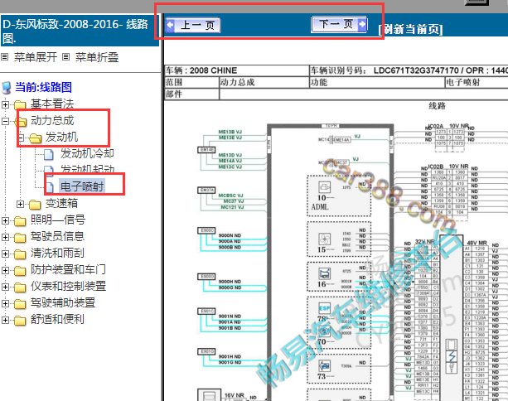Expand the 基本看法 tree node
Image resolution: width=508 pixels, height=401 pixels.
(x=5, y=104)
